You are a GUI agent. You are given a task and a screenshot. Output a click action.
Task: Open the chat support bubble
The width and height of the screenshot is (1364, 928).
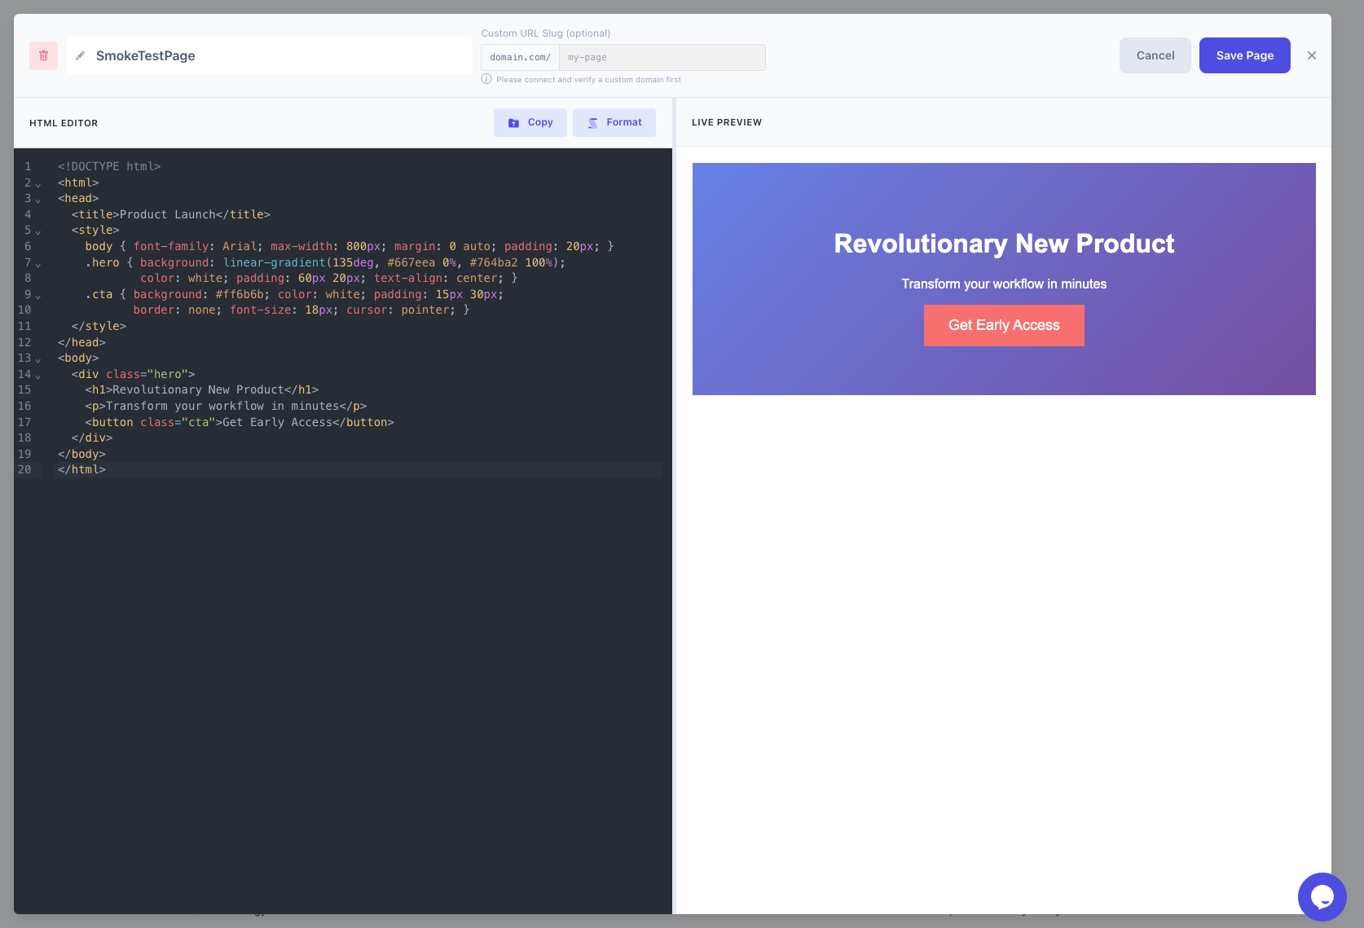(x=1322, y=897)
